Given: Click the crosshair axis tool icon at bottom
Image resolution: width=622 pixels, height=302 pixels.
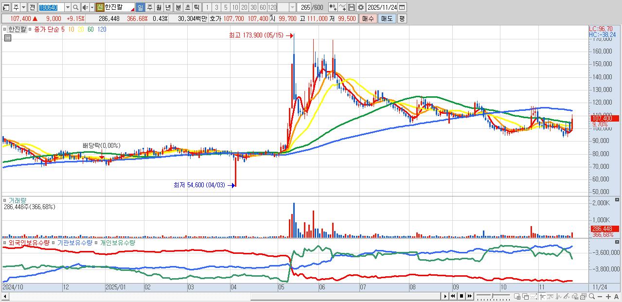Looking at the screenshot, I should click(x=542, y=296).
